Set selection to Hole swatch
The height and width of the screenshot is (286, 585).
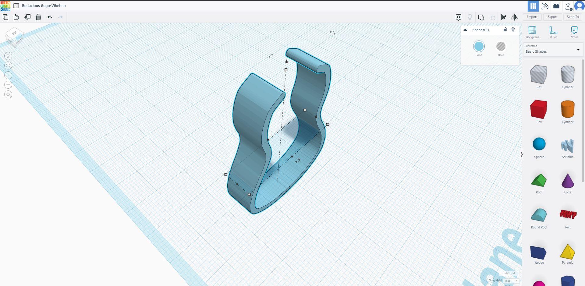501,47
